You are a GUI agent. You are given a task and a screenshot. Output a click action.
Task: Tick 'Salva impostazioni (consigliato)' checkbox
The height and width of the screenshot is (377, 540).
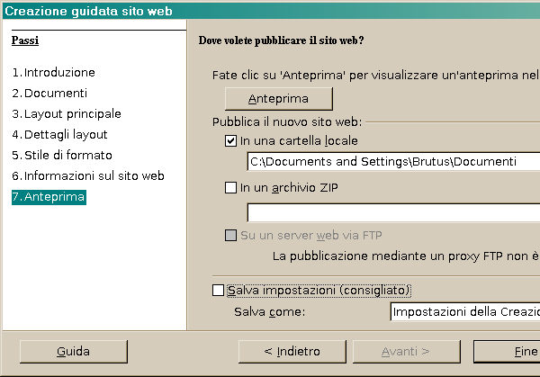coord(218,291)
